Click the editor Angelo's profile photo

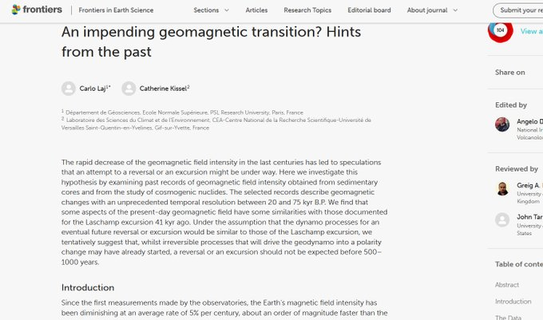(x=502, y=124)
